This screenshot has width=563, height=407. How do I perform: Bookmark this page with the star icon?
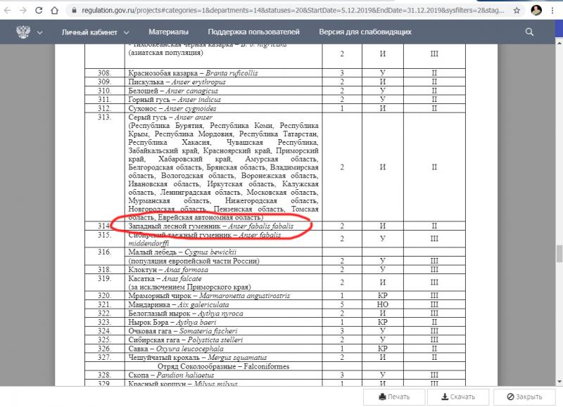coord(517,11)
